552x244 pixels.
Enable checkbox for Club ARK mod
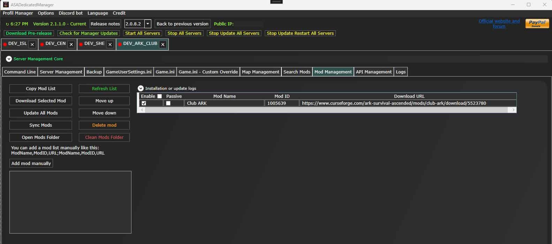click(144, 103)
